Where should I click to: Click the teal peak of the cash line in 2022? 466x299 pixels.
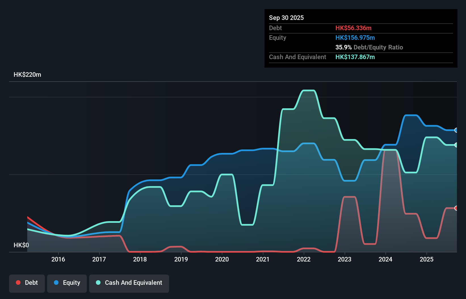coord(308,91)
